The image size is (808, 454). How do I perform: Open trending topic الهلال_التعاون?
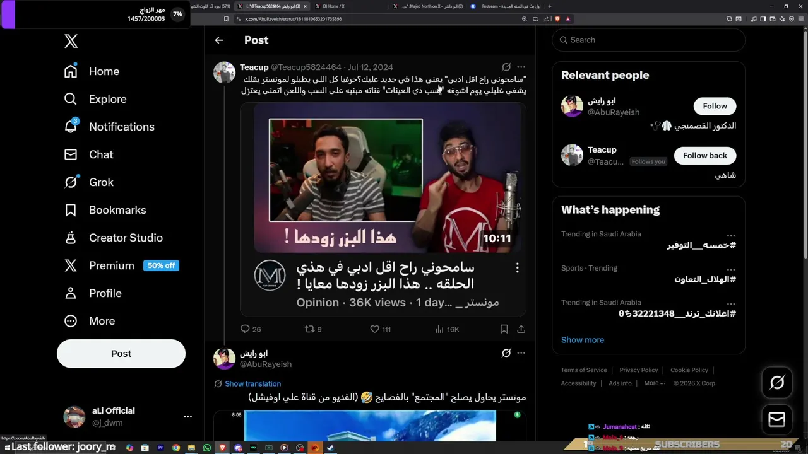705,279
